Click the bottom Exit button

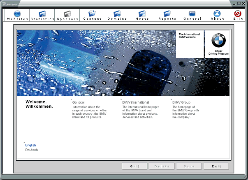point(216,166)
